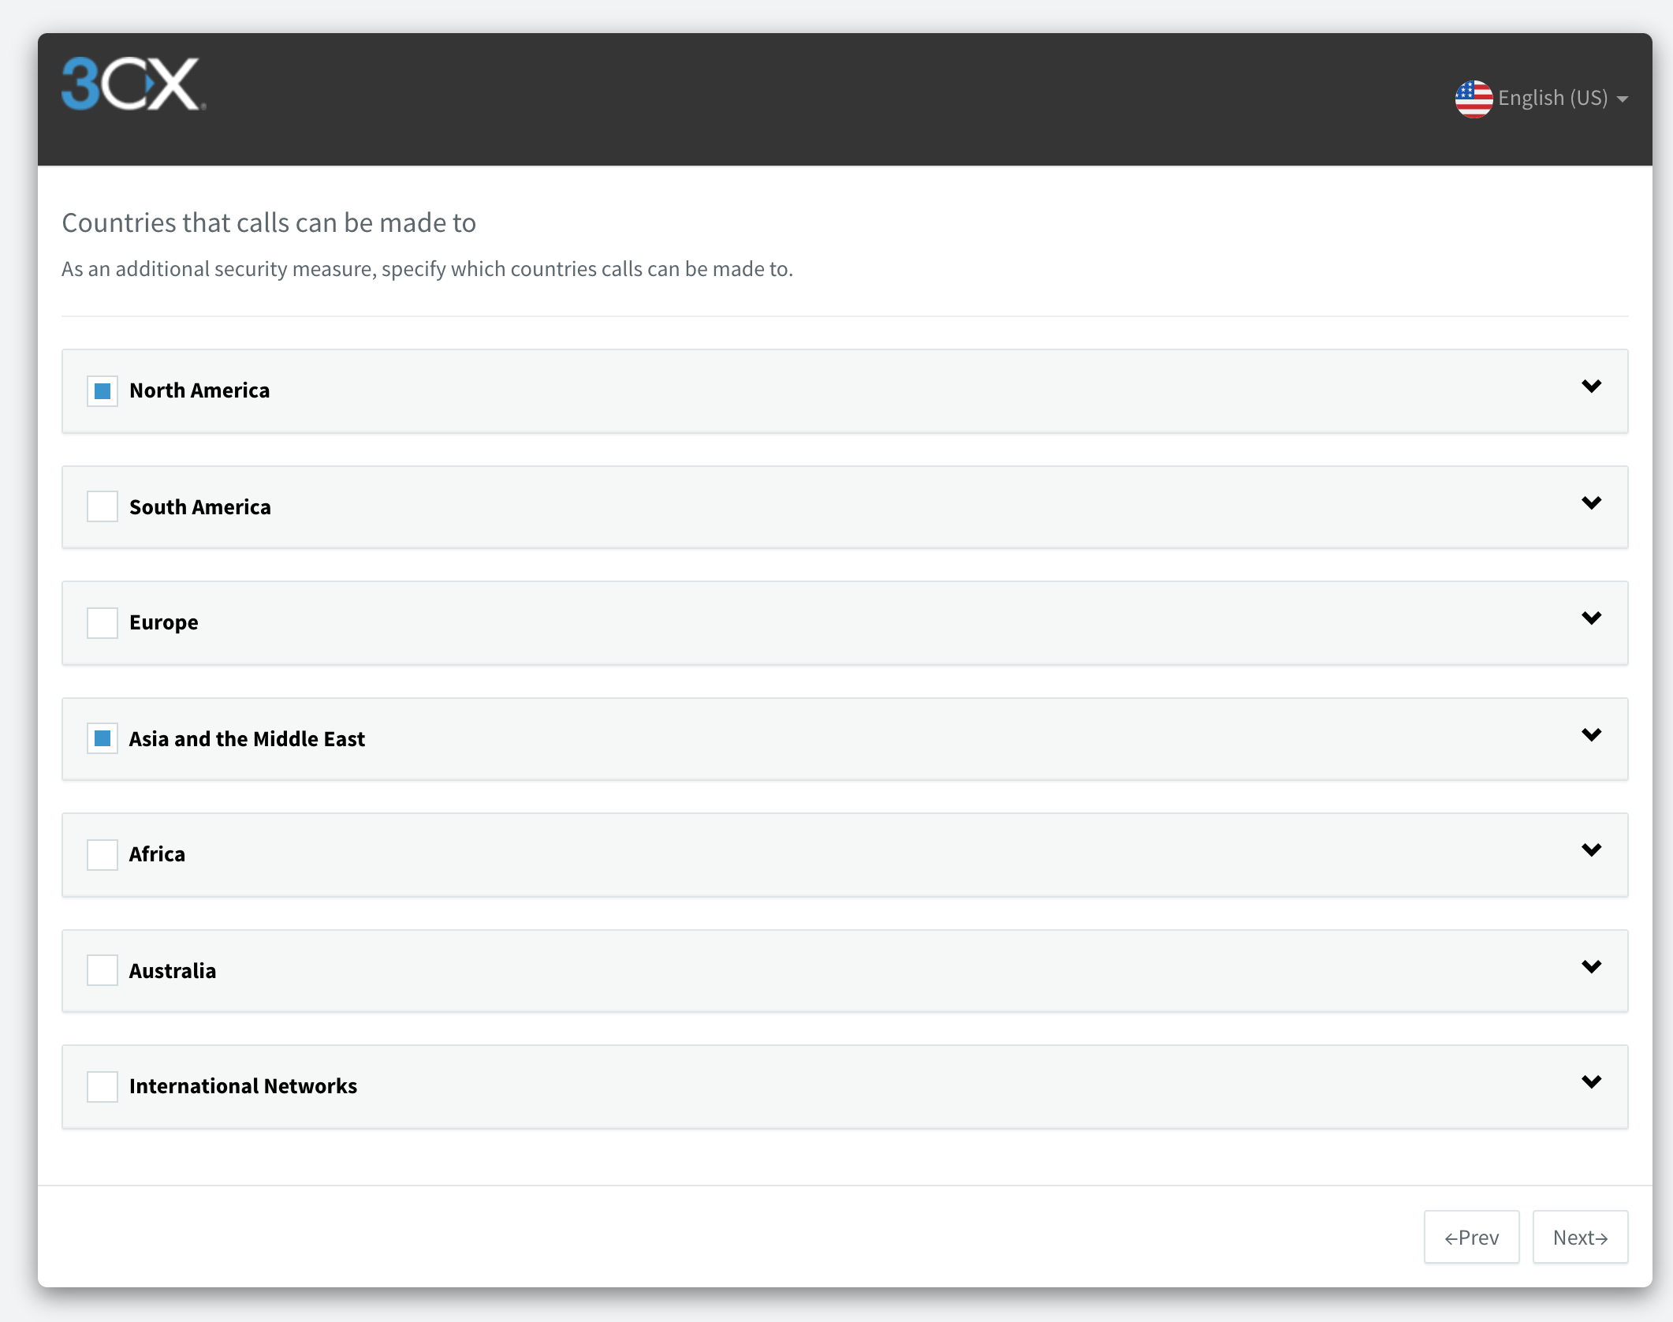This screenshot has height=1322, width=1673.
Task: Click the security measure description text
Action: 427,269
